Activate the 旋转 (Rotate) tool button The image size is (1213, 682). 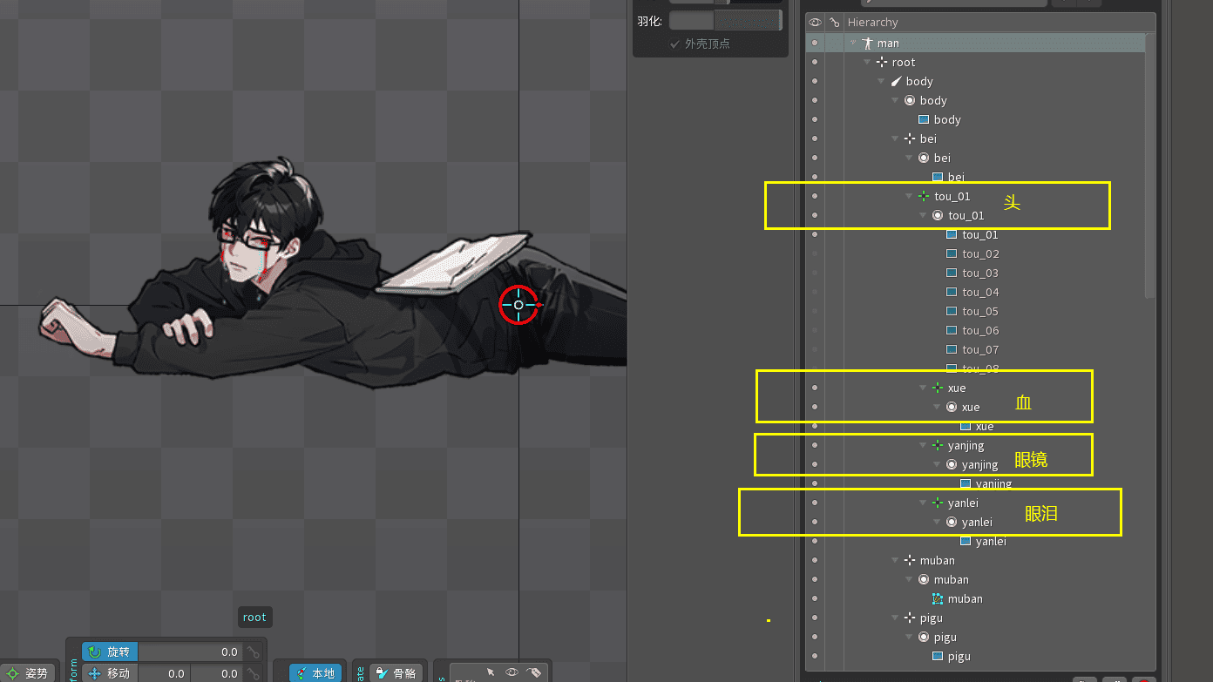[x=110, y=652]
